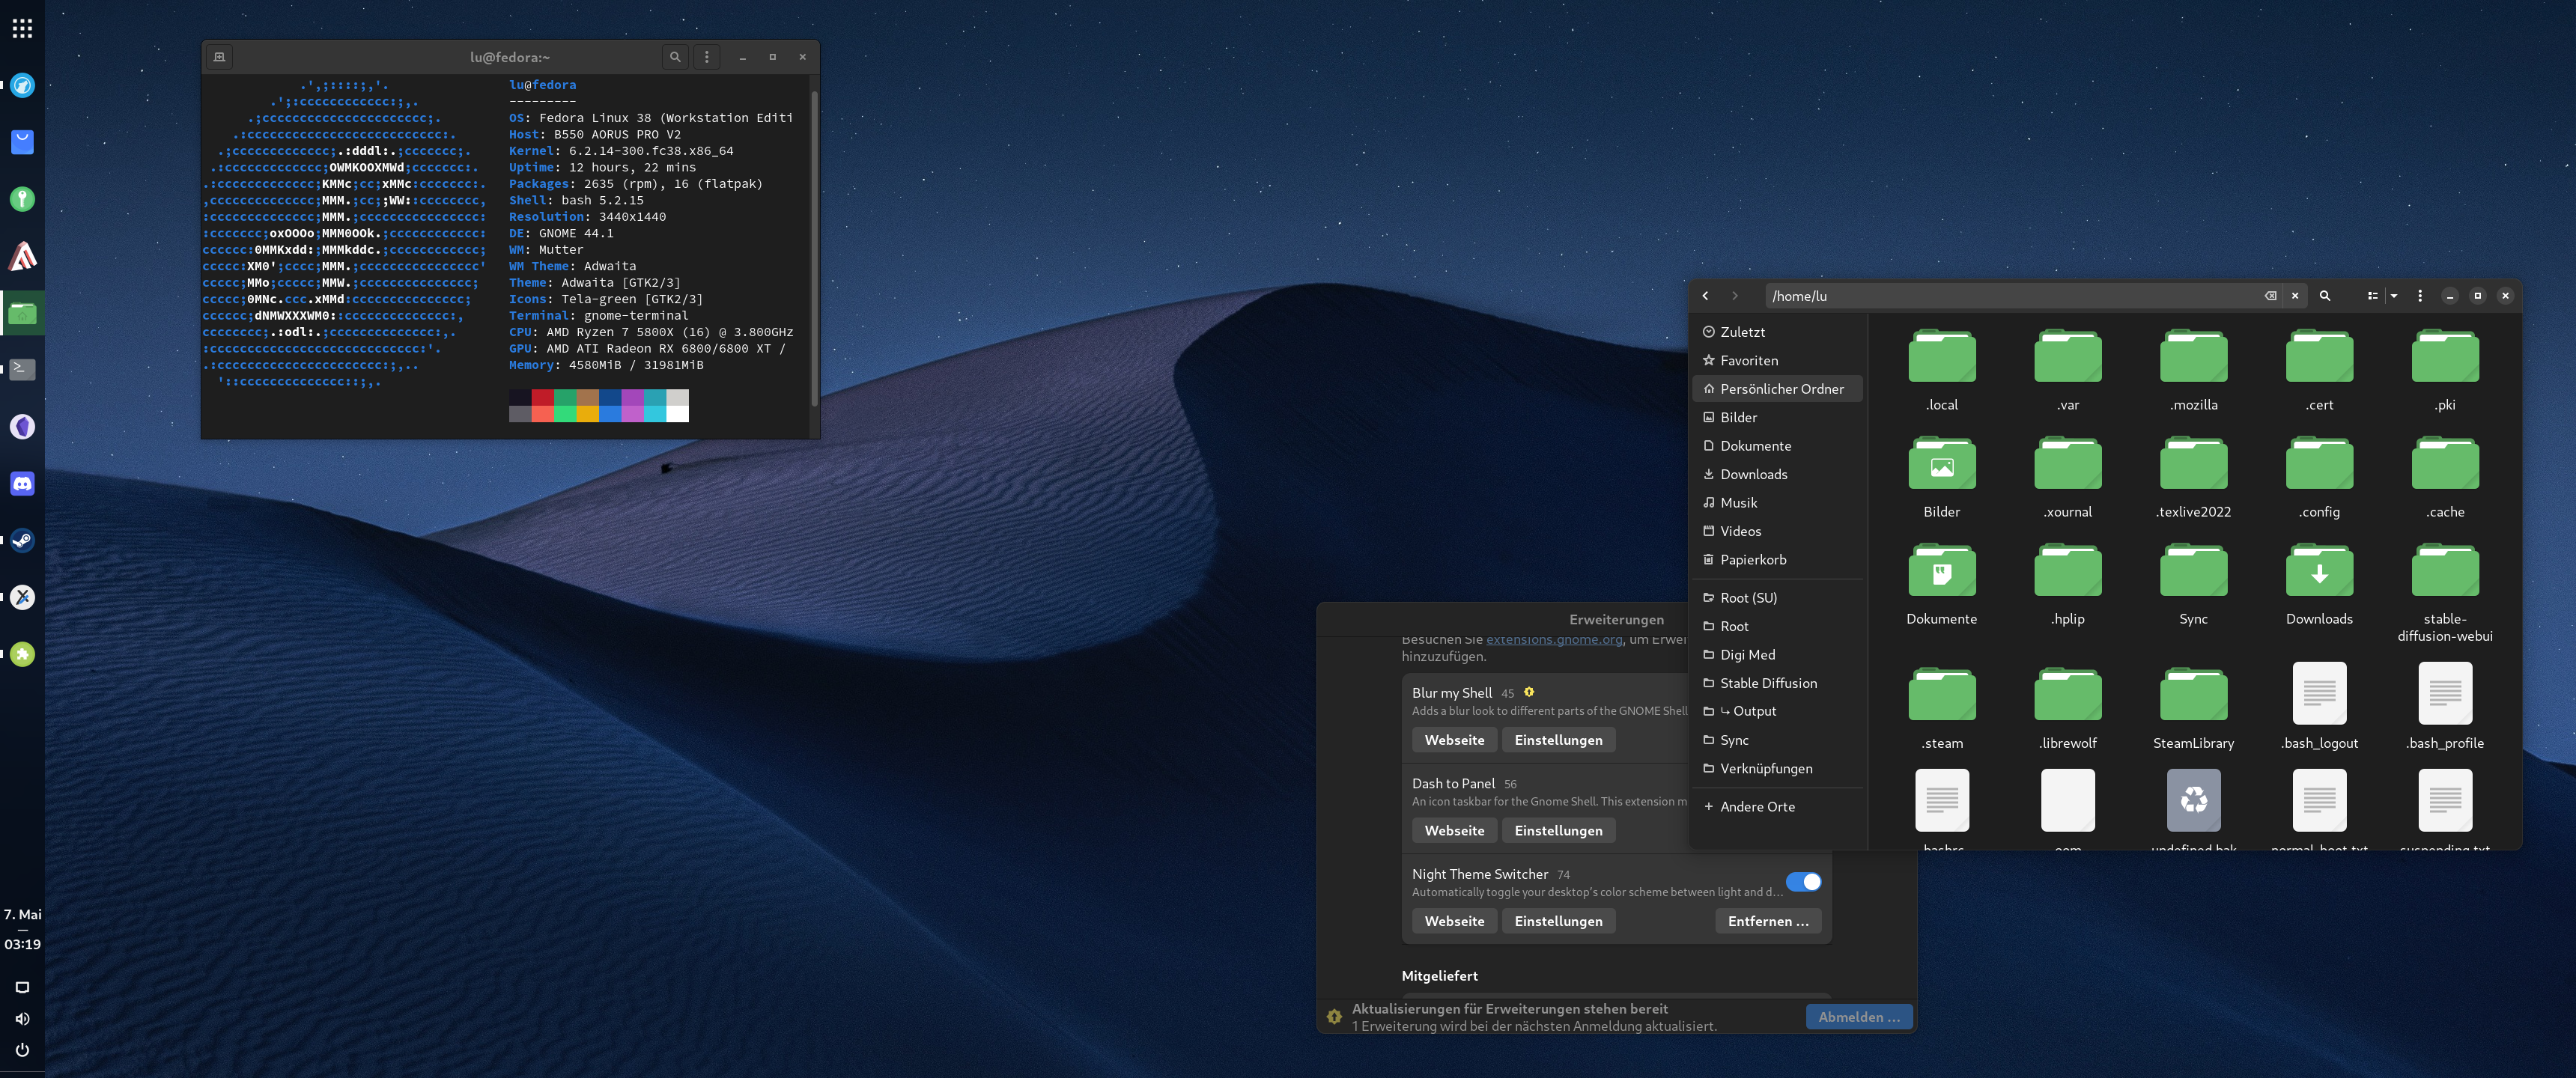The image size is (2576, 1078).
Task: Click Webseite for Blur my Shell
Action: tap(1454, 740)
